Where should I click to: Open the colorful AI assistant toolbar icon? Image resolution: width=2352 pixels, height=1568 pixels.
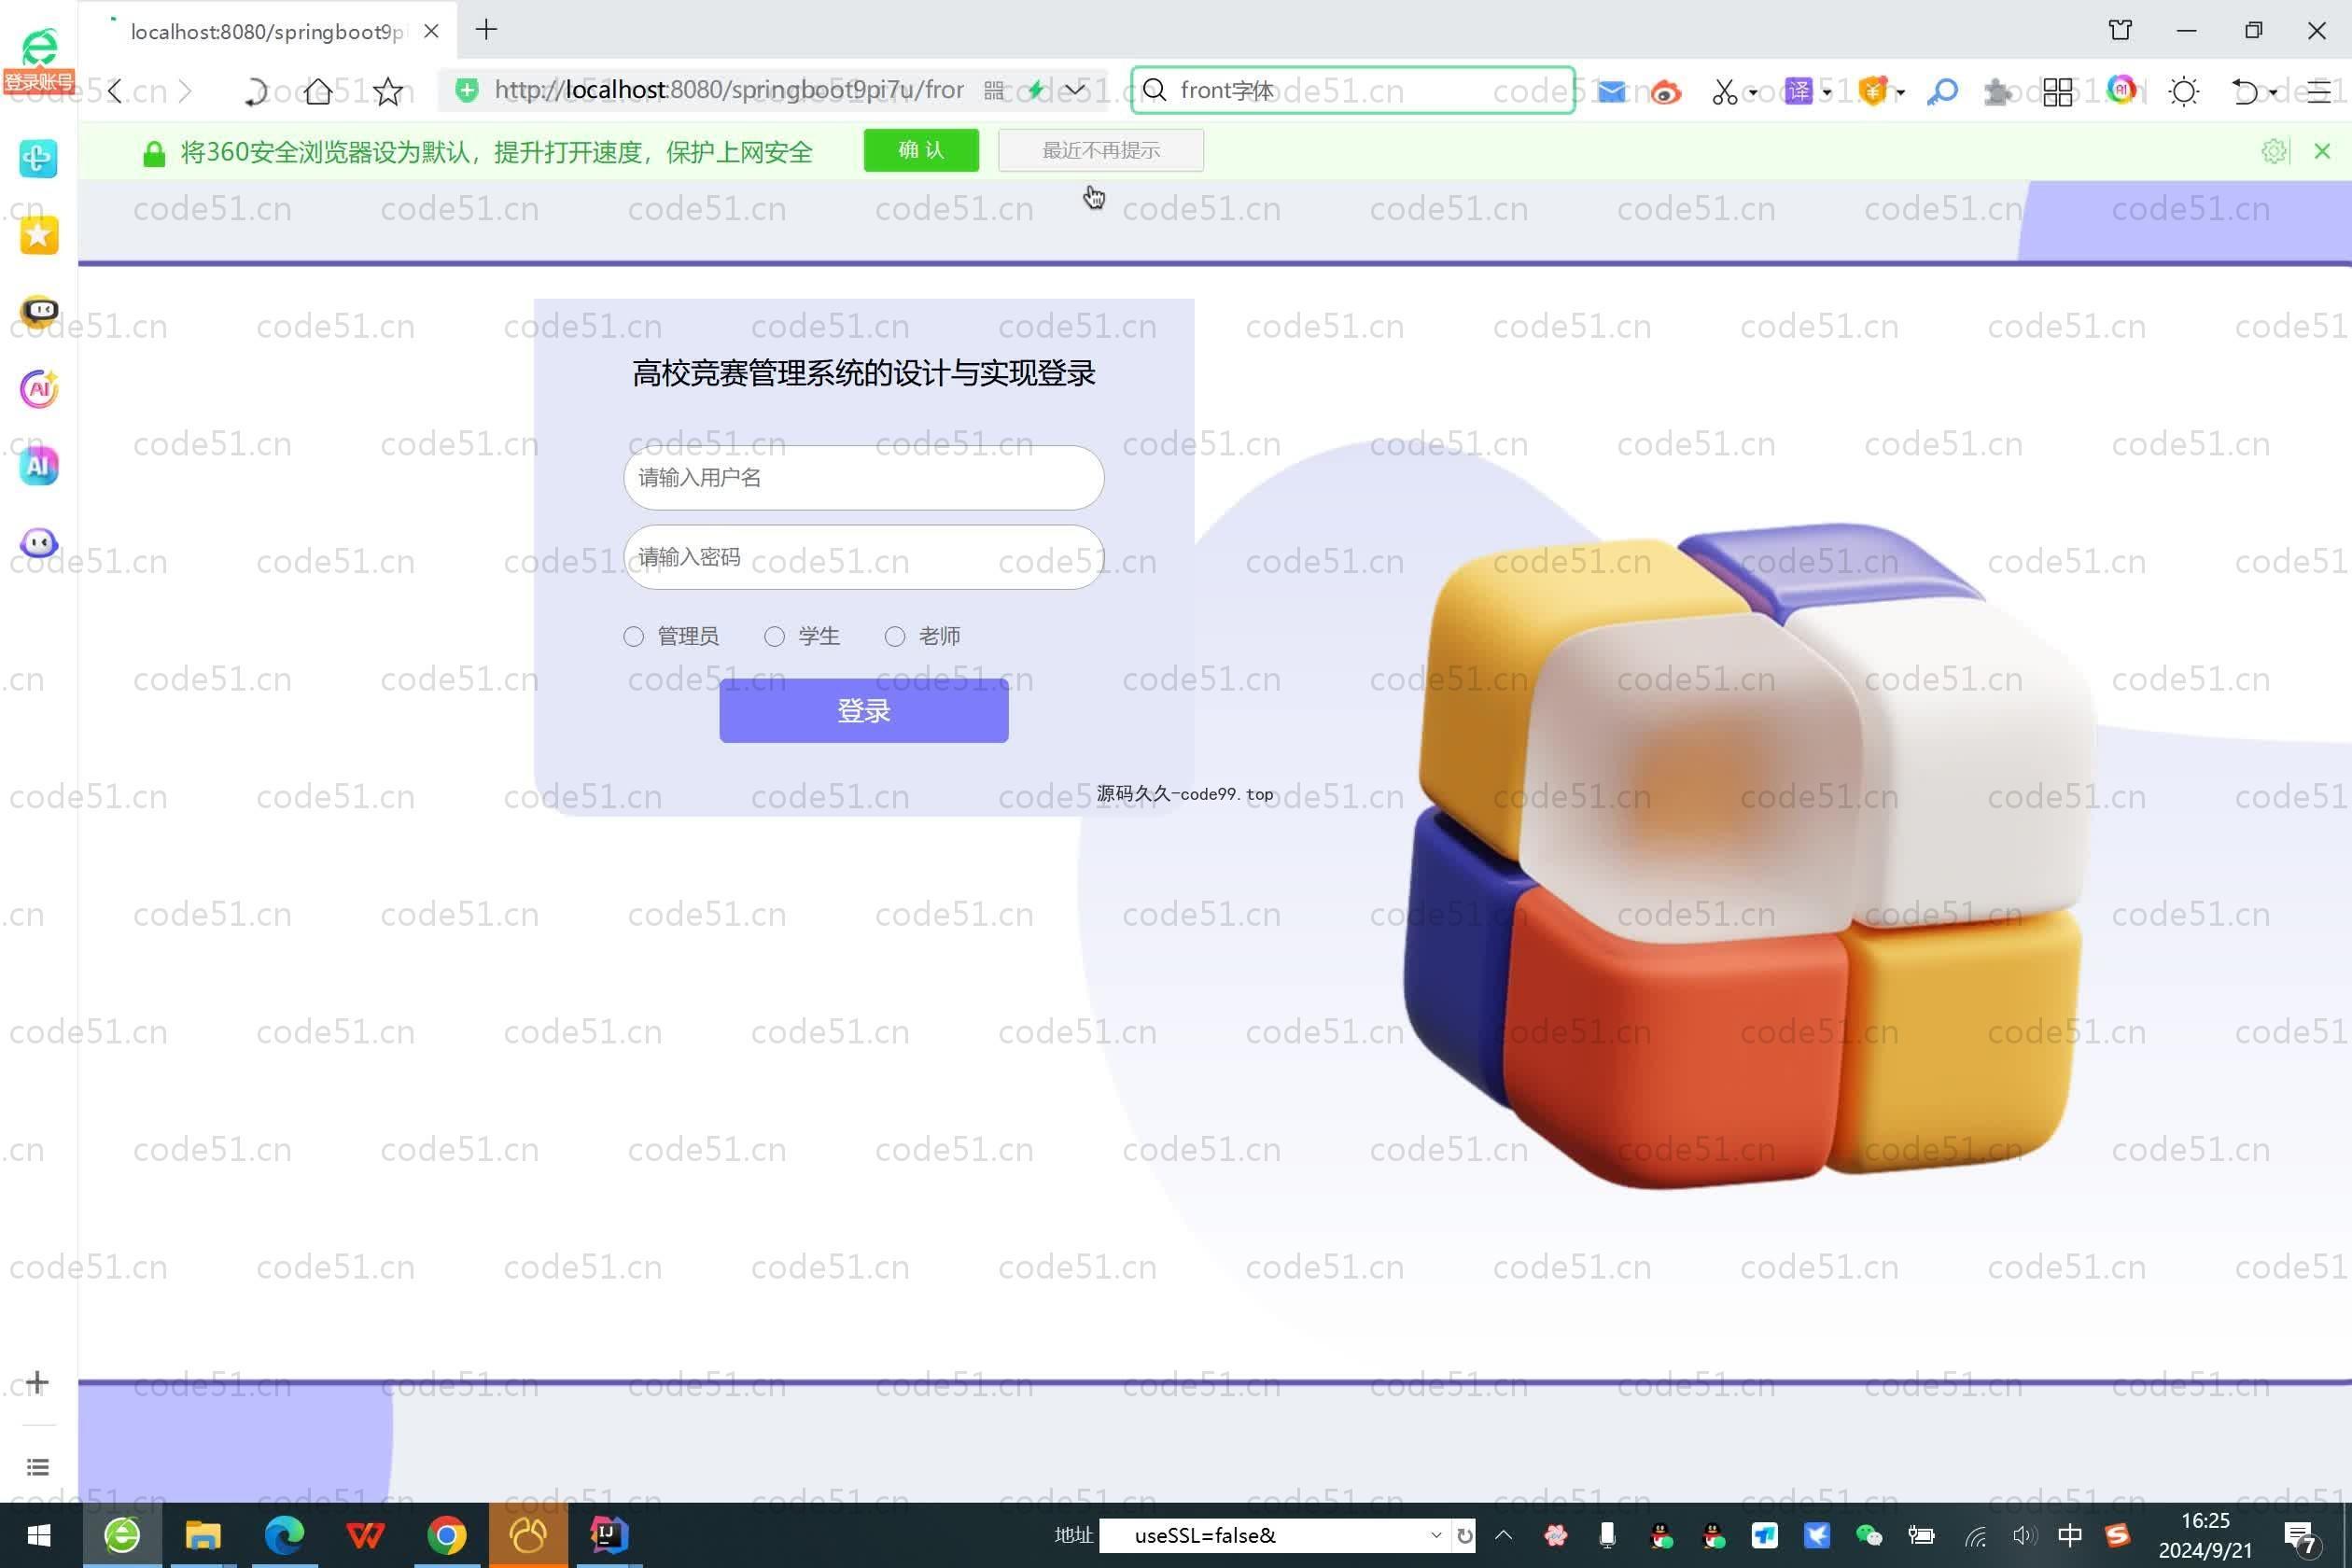(2121, 90)
